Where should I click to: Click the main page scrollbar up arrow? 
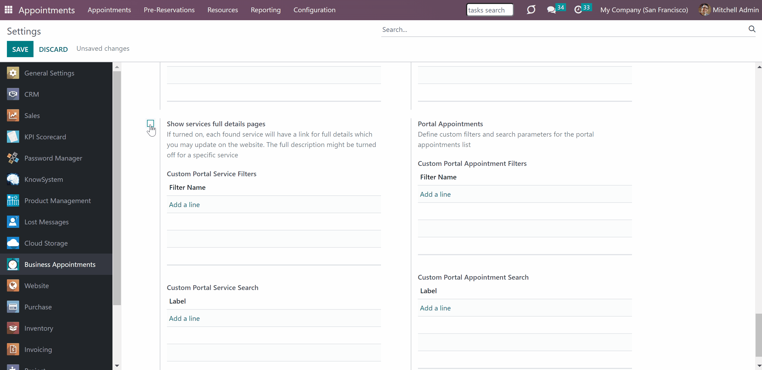click(759, 67)
